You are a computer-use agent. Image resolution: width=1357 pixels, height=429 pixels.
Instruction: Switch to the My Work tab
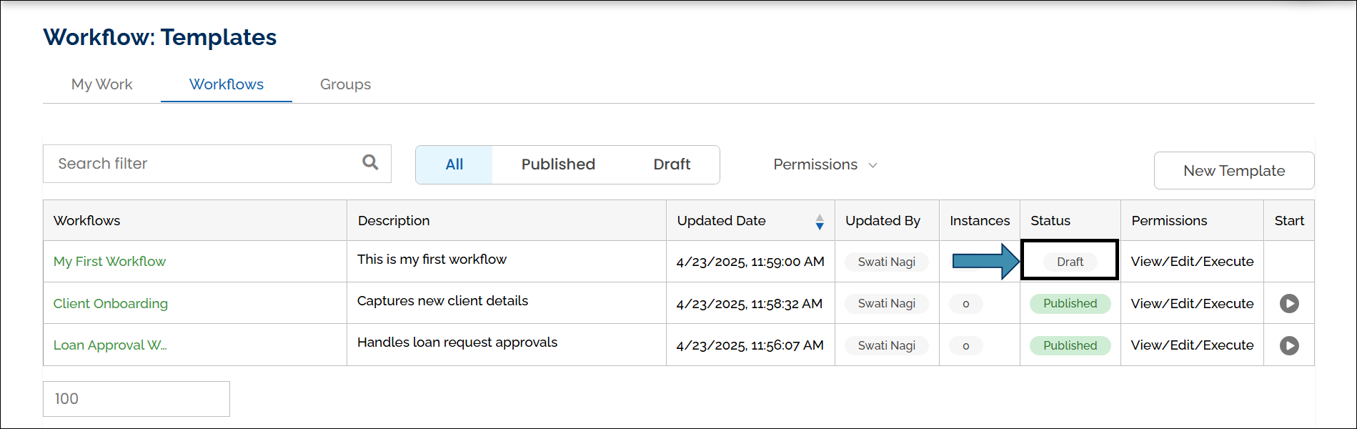(101, 84)
